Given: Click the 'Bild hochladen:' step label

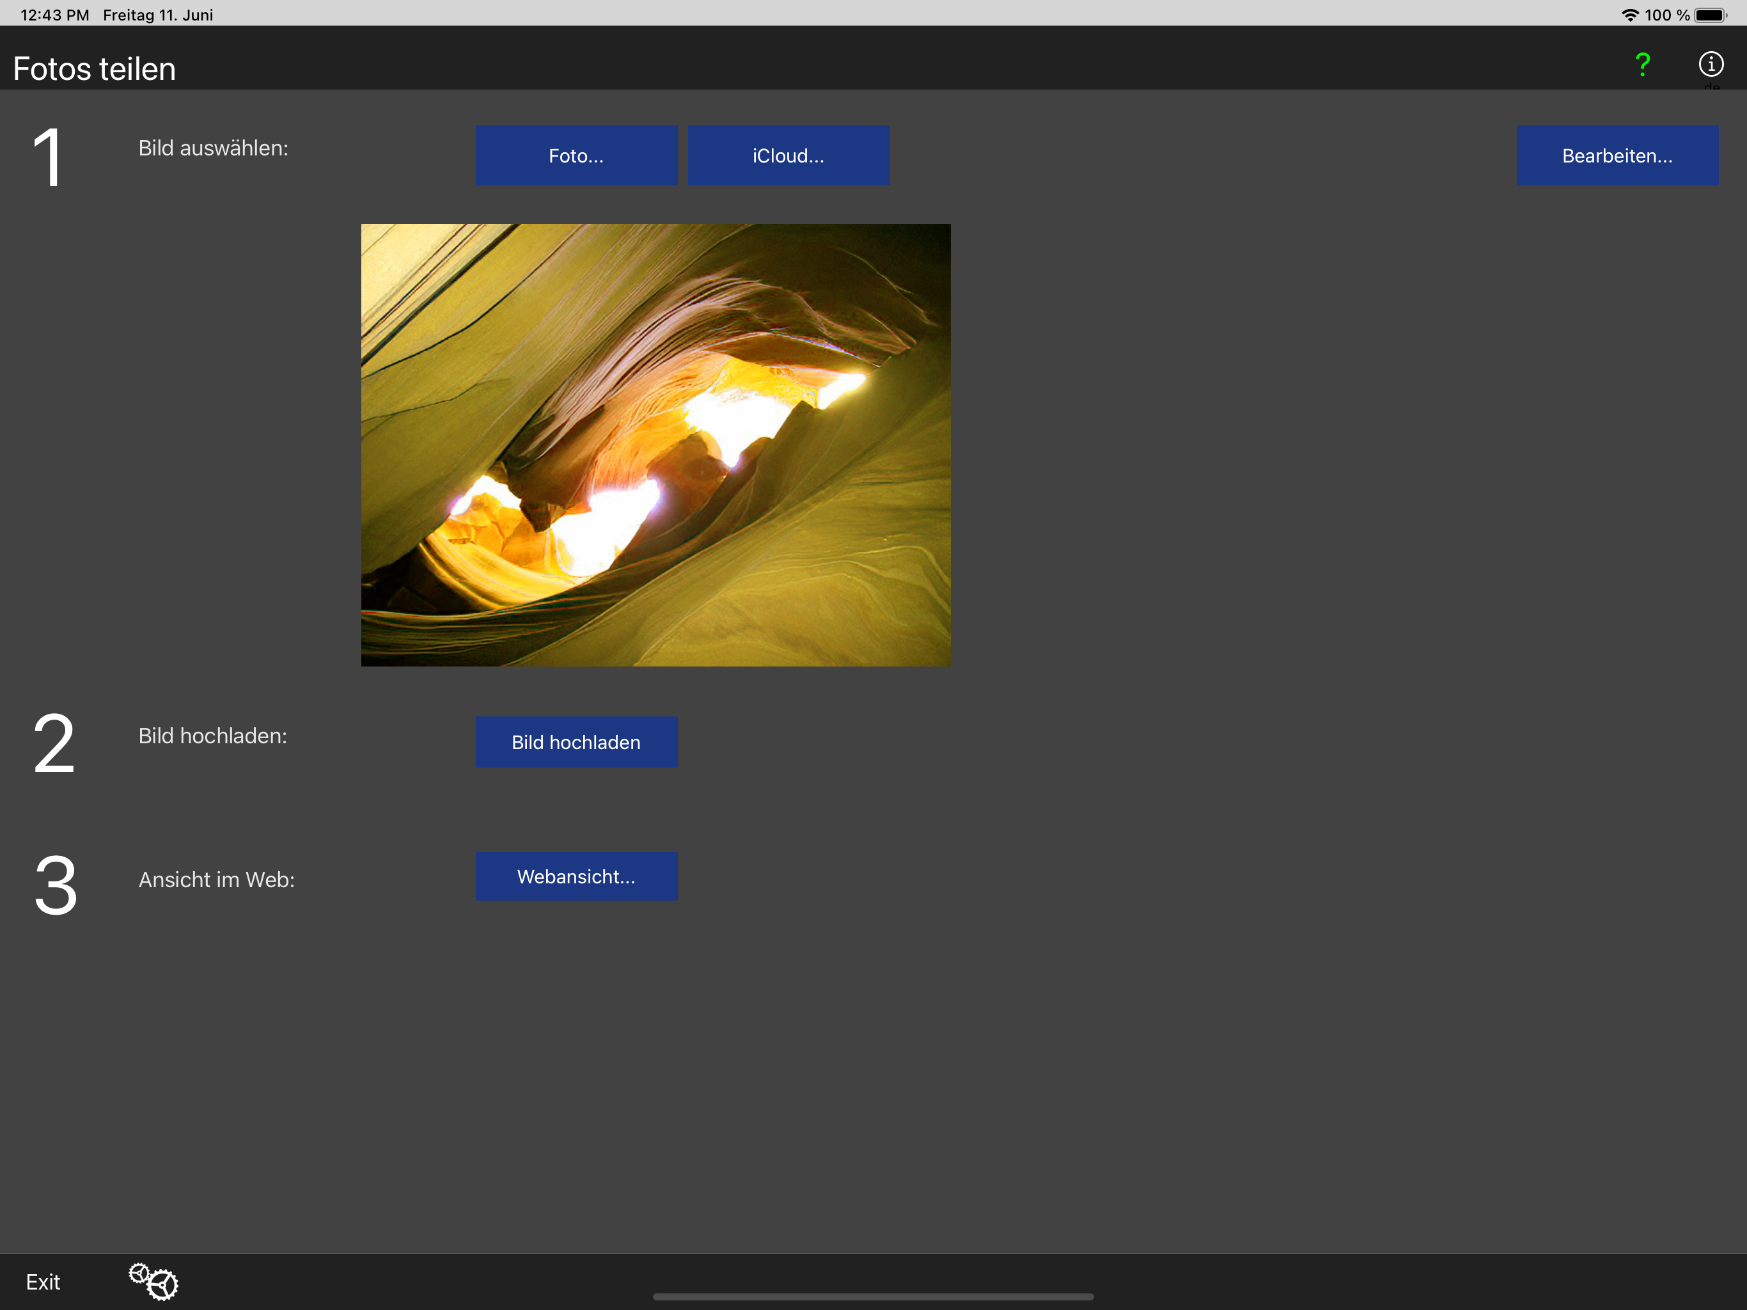Looking at the screenshot, I should [x=212, y=736].
